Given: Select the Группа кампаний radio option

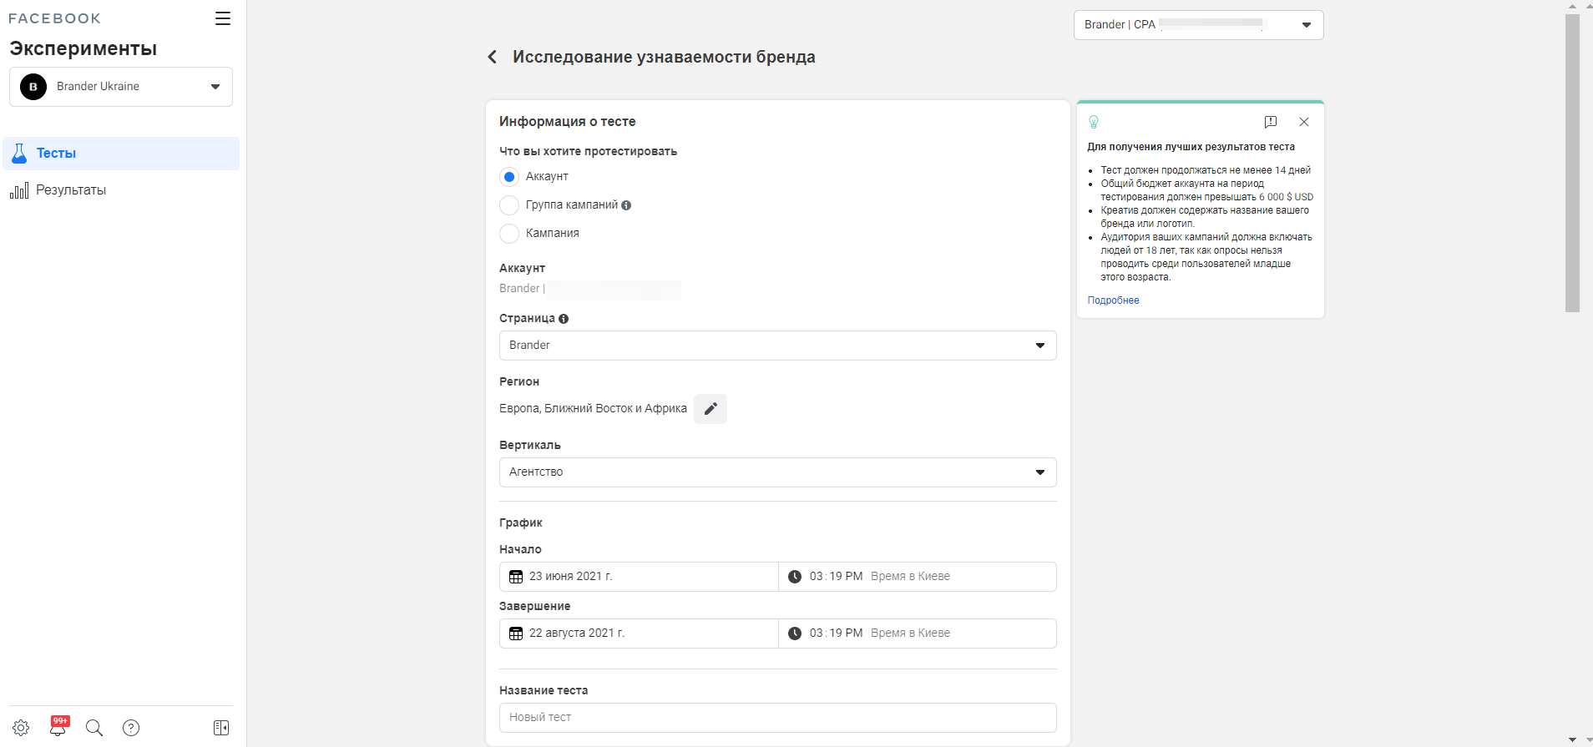Looking at the screenshot, I should pos(509,205).
